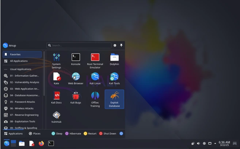Click show desktop button in taskbar
The height and width of the screenshot is (149, 240).
click(235, 144)
